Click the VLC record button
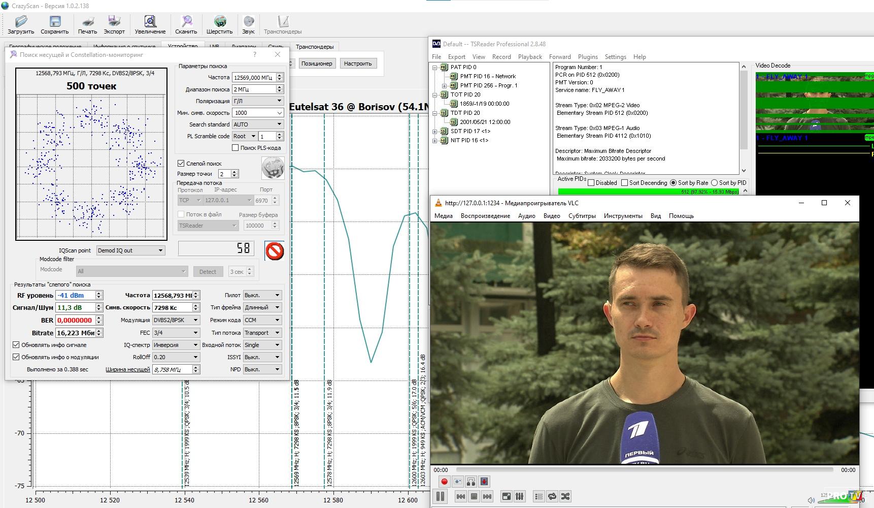The image size is (874, 508). (445, 482)
